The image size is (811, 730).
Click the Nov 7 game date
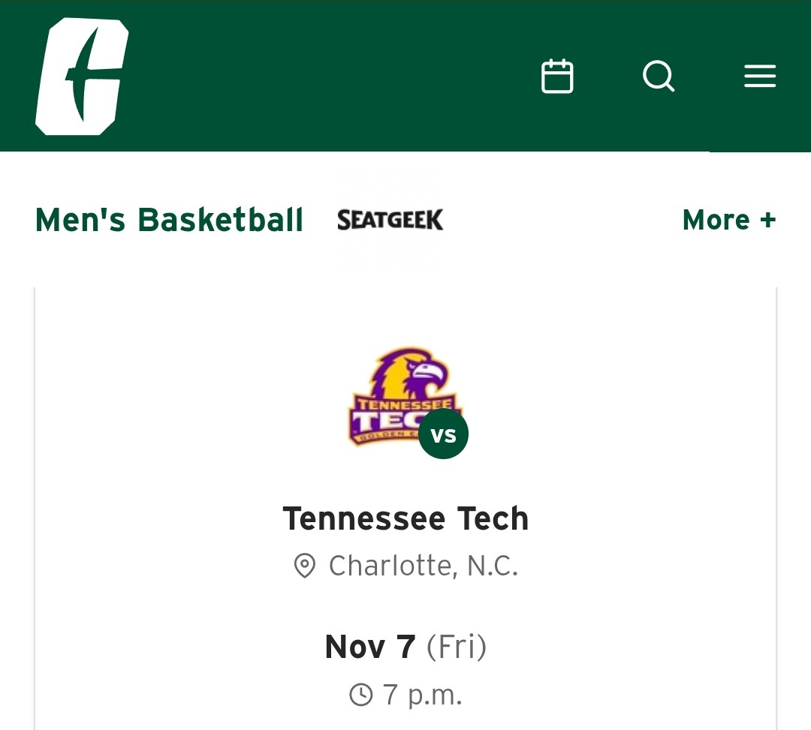(x=369, y=647)
